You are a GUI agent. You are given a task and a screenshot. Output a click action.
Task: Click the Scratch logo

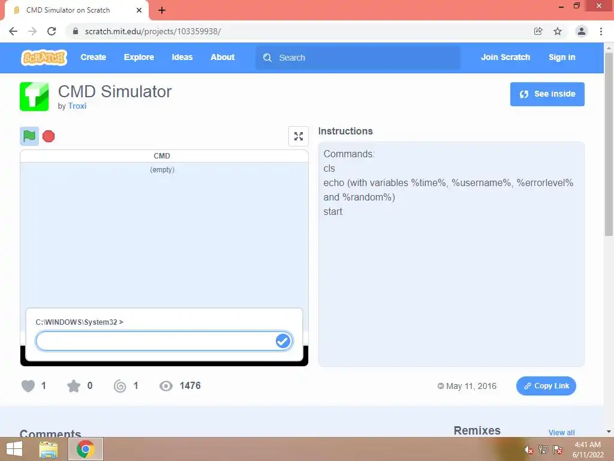tap(44, 58)
